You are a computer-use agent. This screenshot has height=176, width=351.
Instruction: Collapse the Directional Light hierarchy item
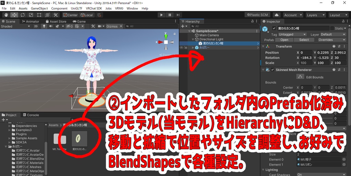pos(193,39)
